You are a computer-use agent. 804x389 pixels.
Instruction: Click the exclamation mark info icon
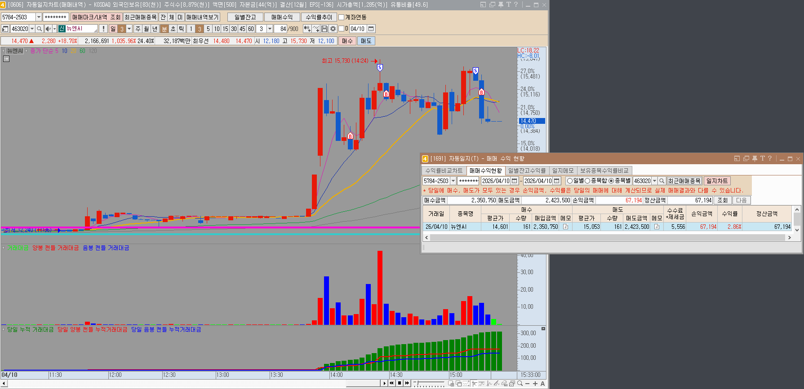pos(103,29)
